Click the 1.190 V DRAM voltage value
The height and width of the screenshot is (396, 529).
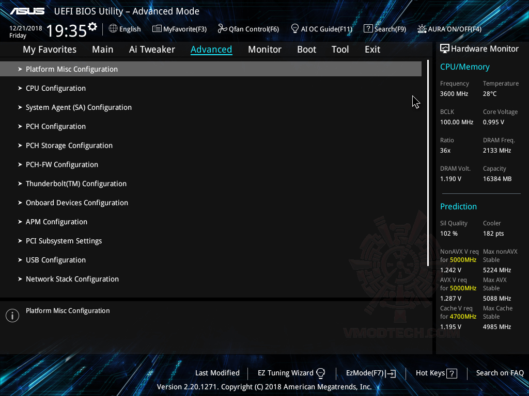pos(450,179)
